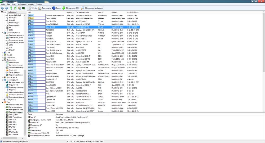Image resolution: width=265 pixels, height=143 pixels.
Task: Open the Избранное menu in menu bar
Action: (x=22, y=5)
